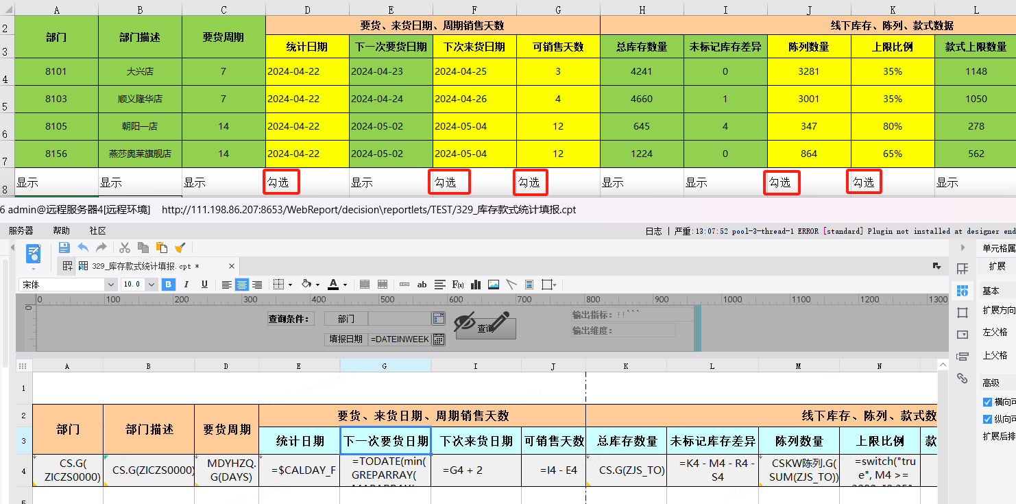Image resolution: width=1016 pixels, height=504 pixels.
Task: Click the 查询 button in the parameter pane
Action: [x=485, y=328]
